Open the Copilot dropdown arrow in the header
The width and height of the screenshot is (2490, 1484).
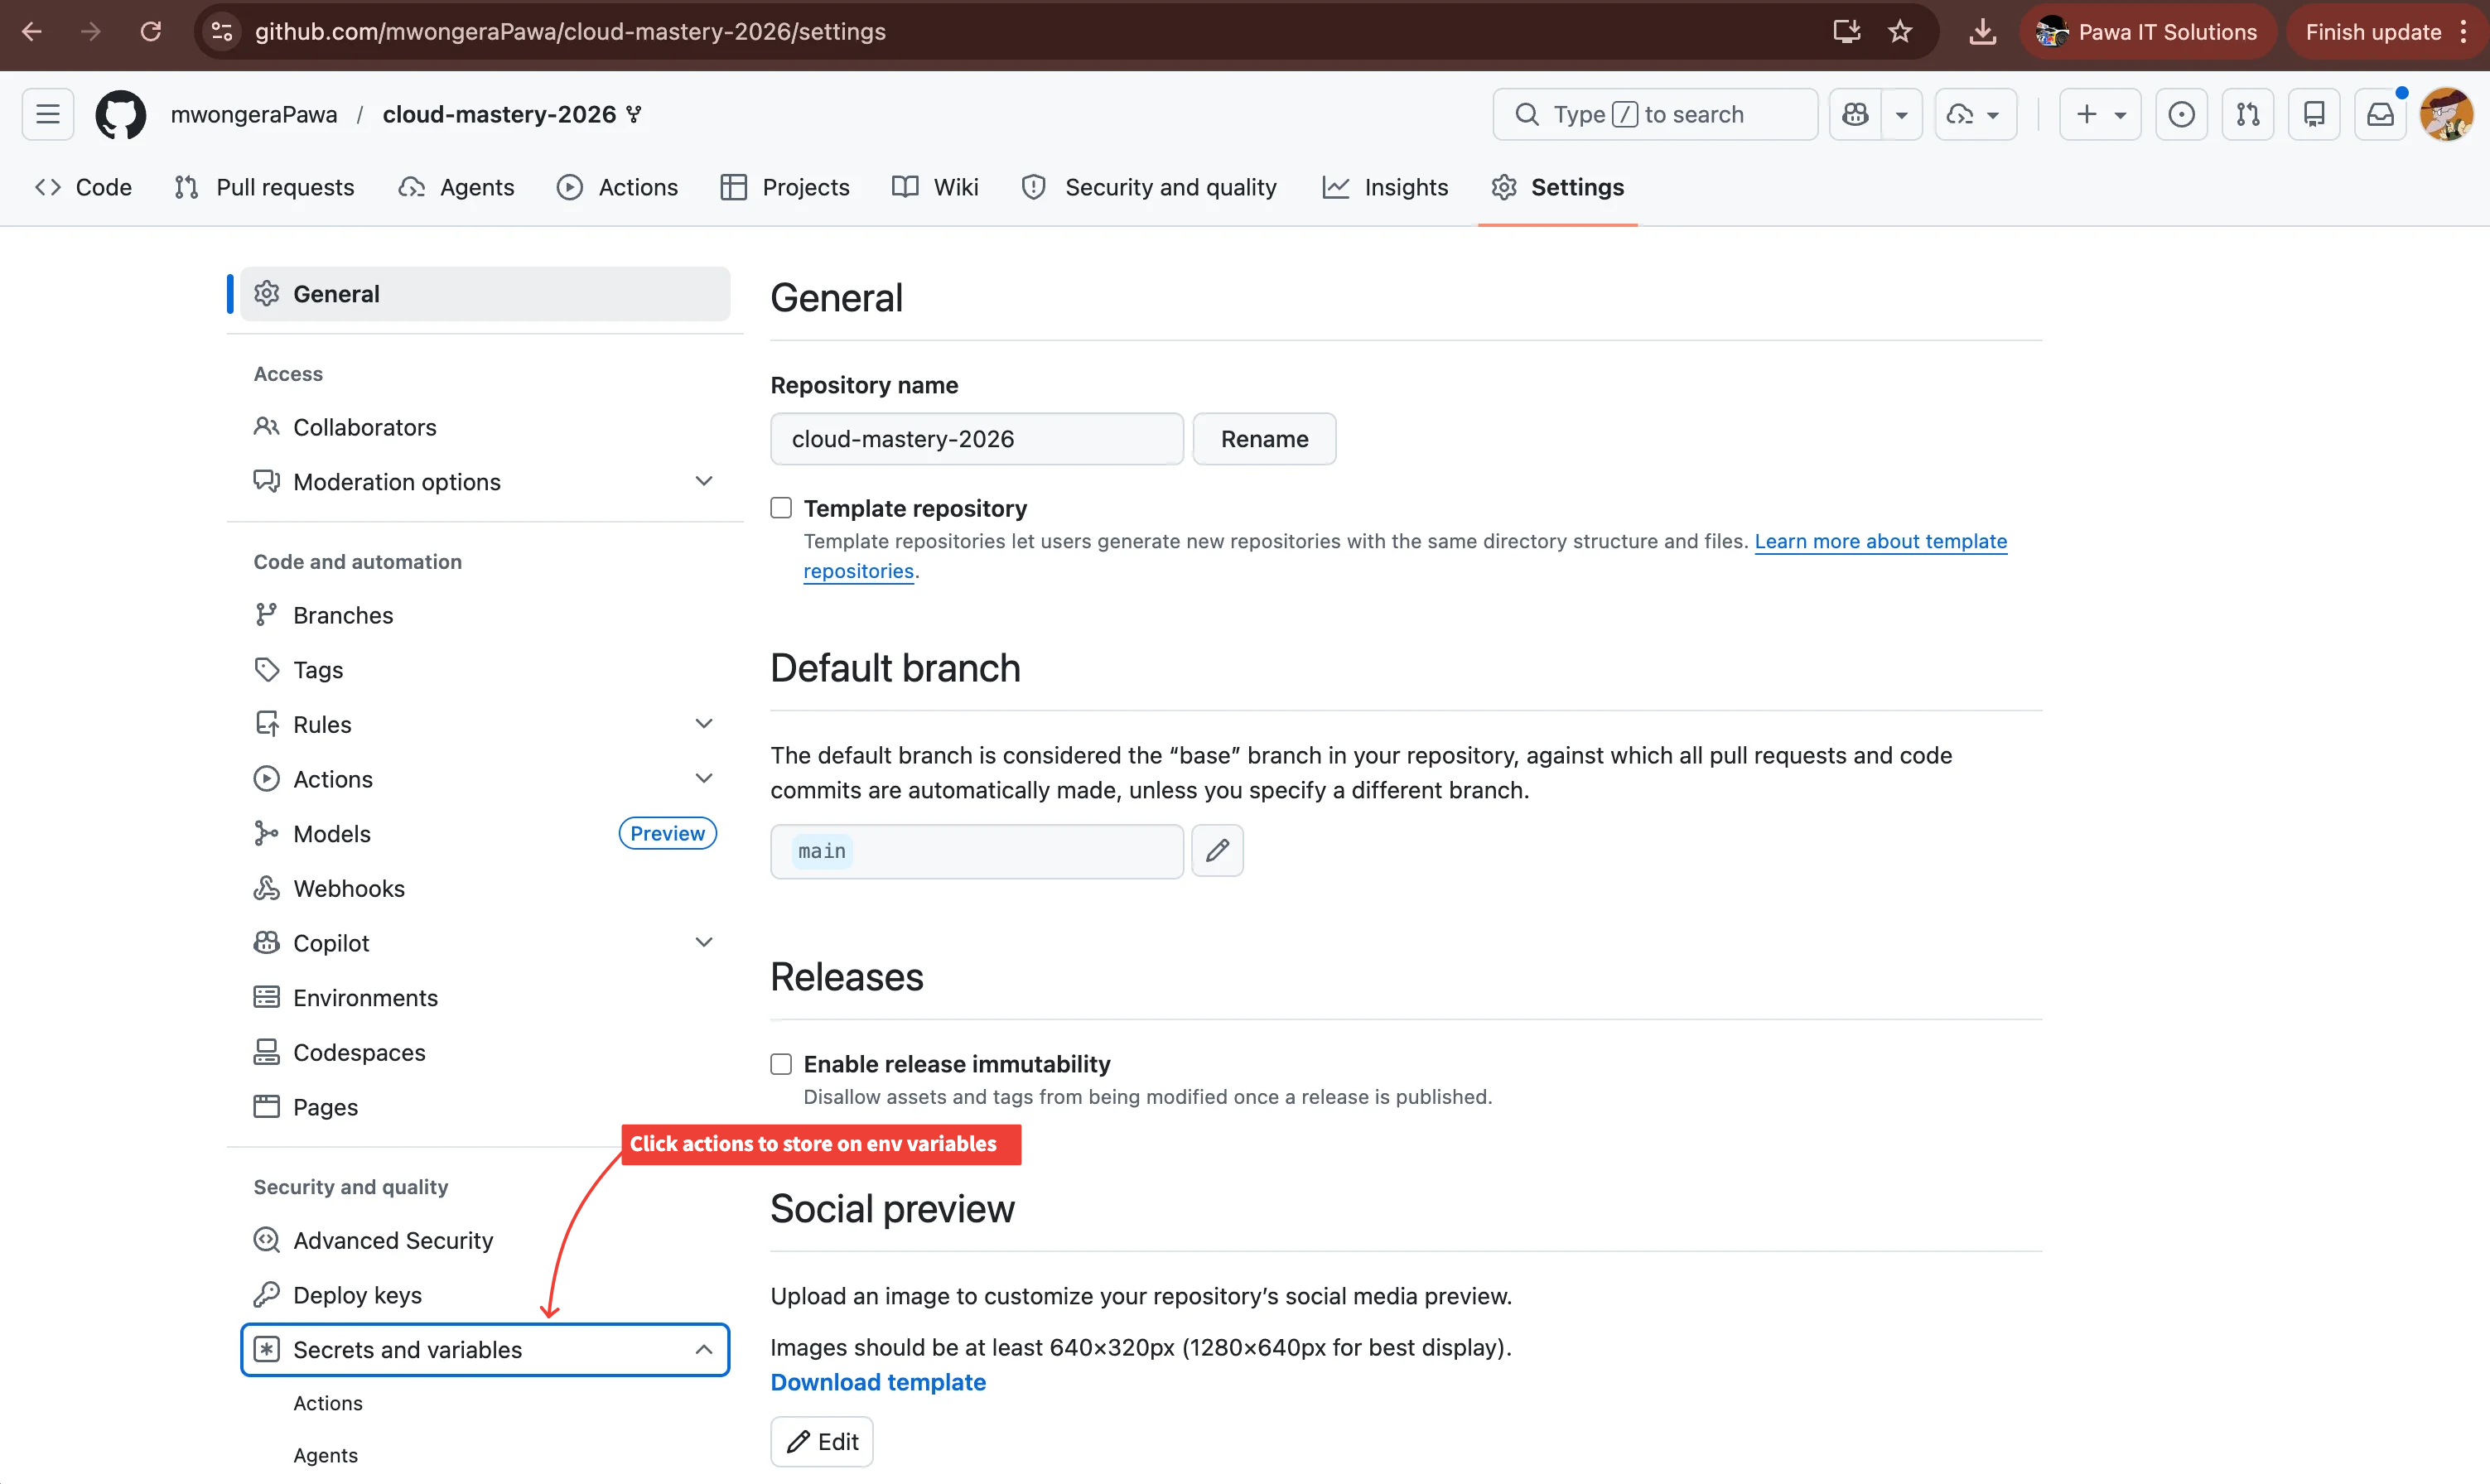(1902, 114)
